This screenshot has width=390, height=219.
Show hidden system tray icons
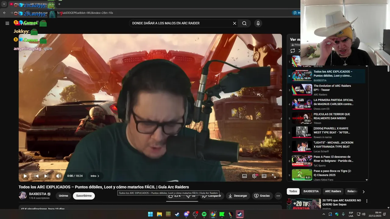pos(324,214)
